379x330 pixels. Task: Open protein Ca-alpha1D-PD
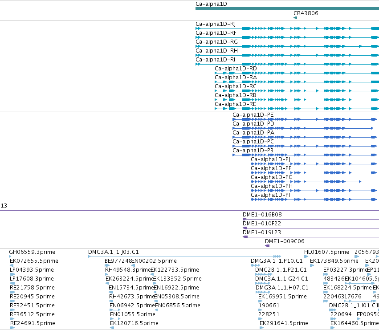click(253, 124)
